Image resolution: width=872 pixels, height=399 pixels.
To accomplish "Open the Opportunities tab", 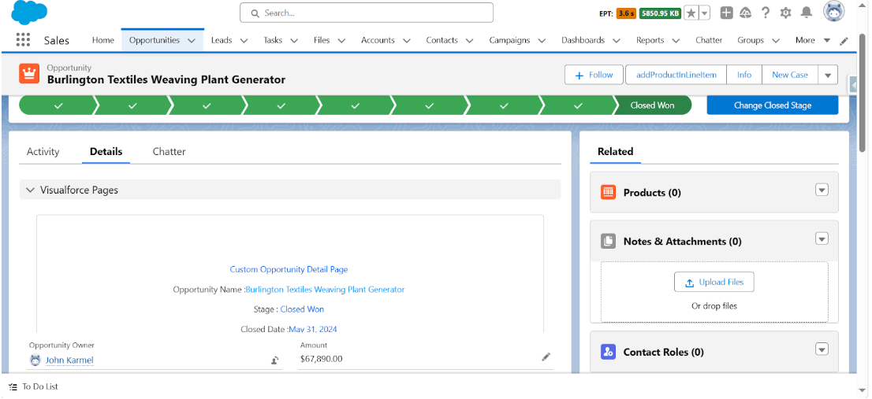I will click(x=154, y=40).
